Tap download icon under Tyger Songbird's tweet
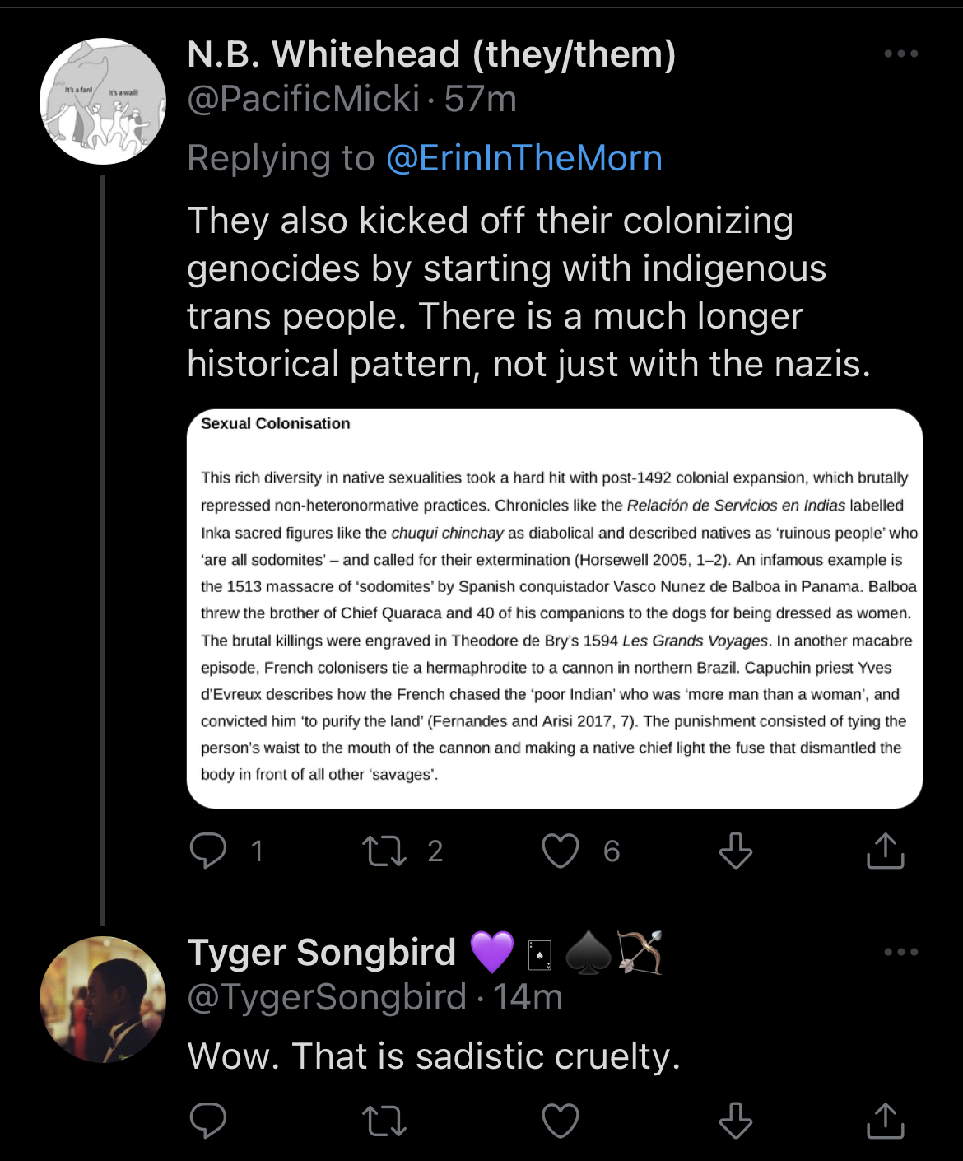Image resolution: width=963 pixels, height=1161 pixels. pyautogui.click(x=735, y=1120)
